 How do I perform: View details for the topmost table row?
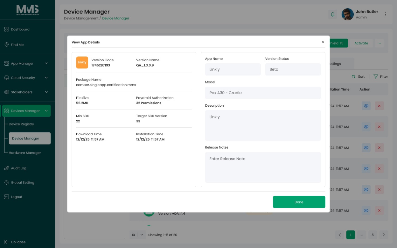point(366,106)
